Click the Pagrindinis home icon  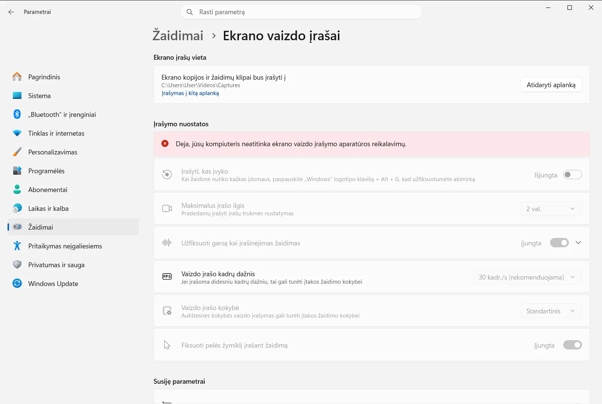pyautogui.click(x=17, y=77)
